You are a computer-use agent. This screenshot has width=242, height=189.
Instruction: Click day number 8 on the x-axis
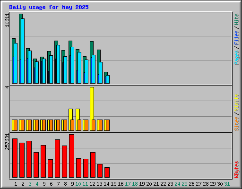tap(65, 184)
